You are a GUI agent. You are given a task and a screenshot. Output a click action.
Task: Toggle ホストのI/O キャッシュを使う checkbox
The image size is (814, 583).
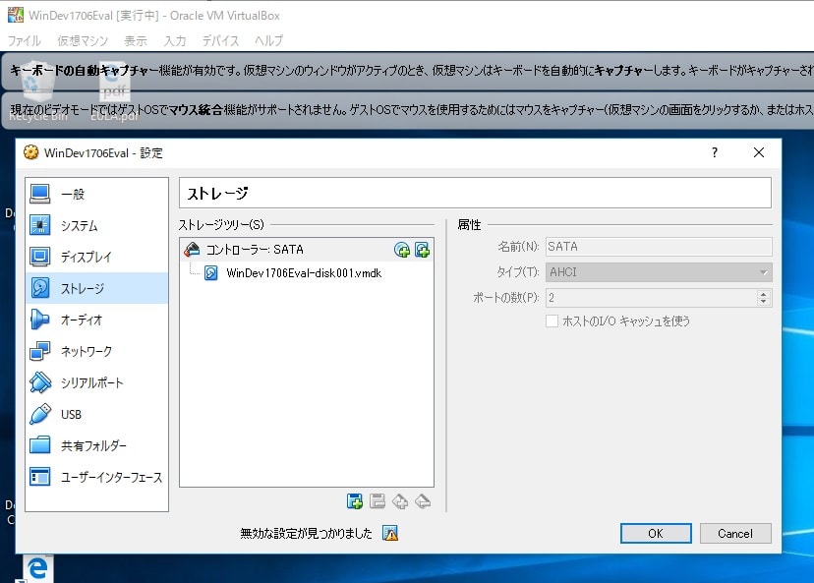[x=552, y=321]
